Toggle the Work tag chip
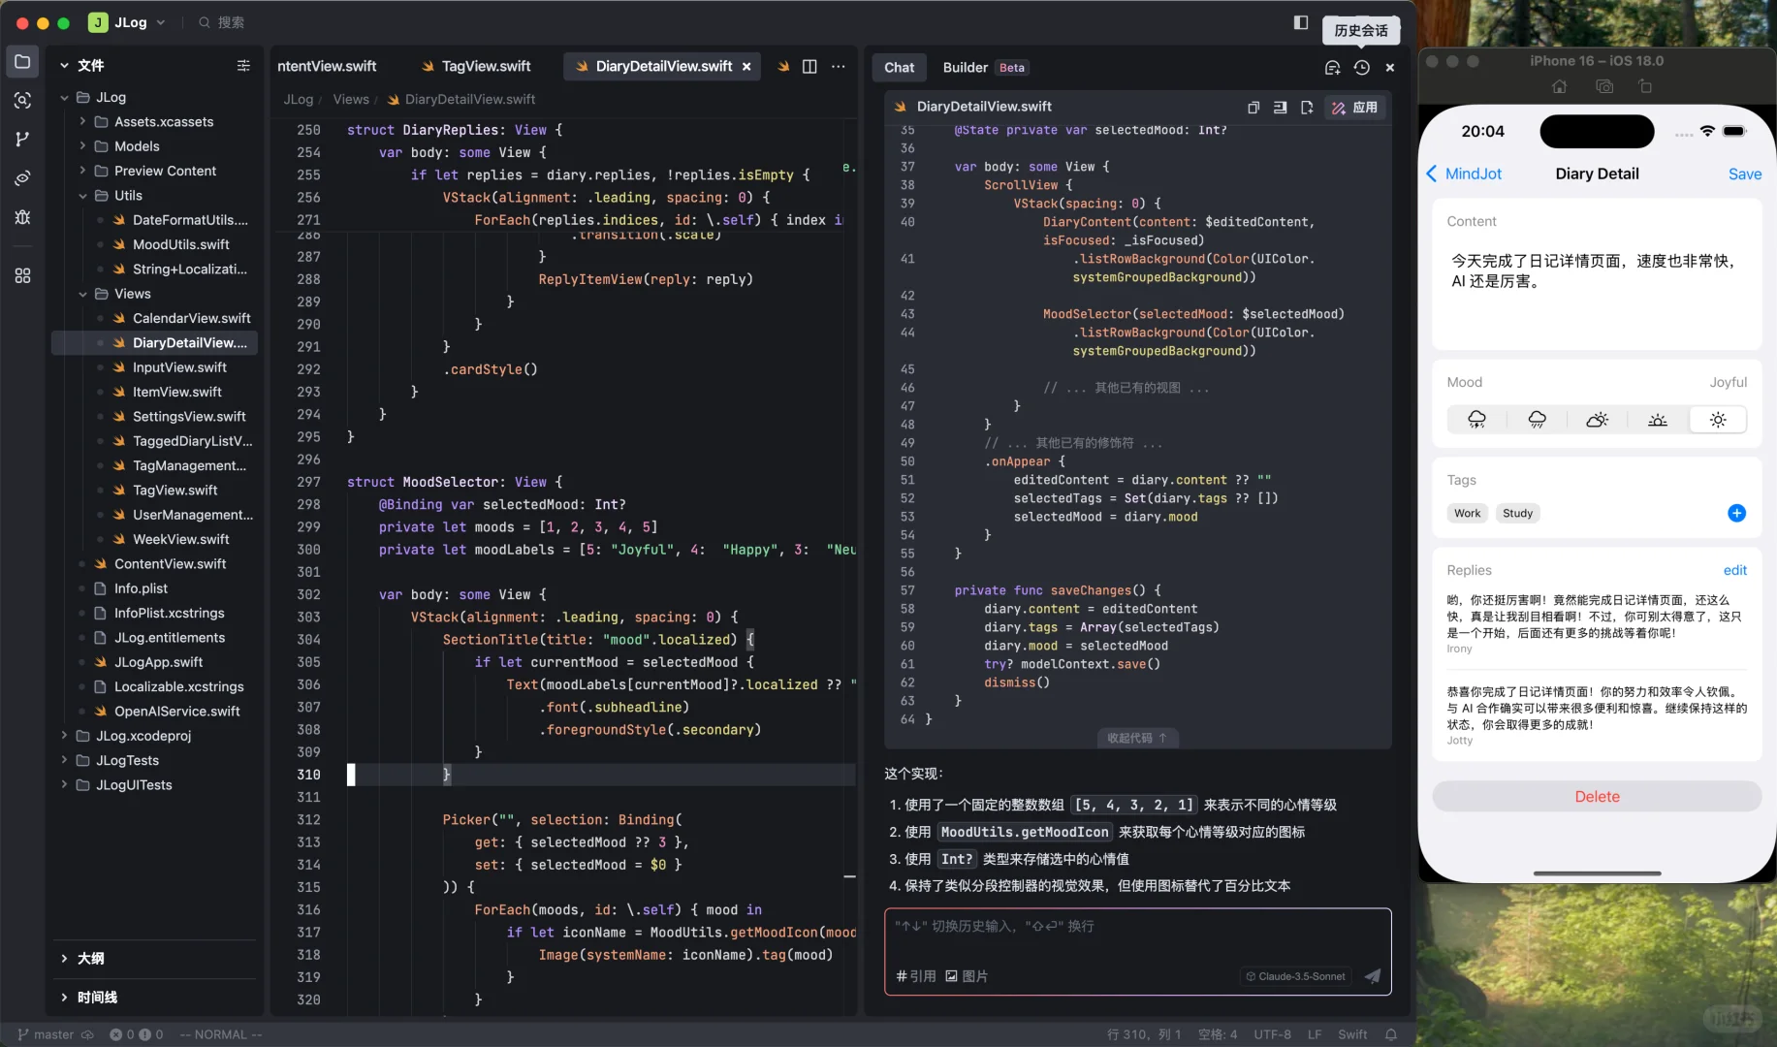 pyautogui.click(x=1467, y=513)
